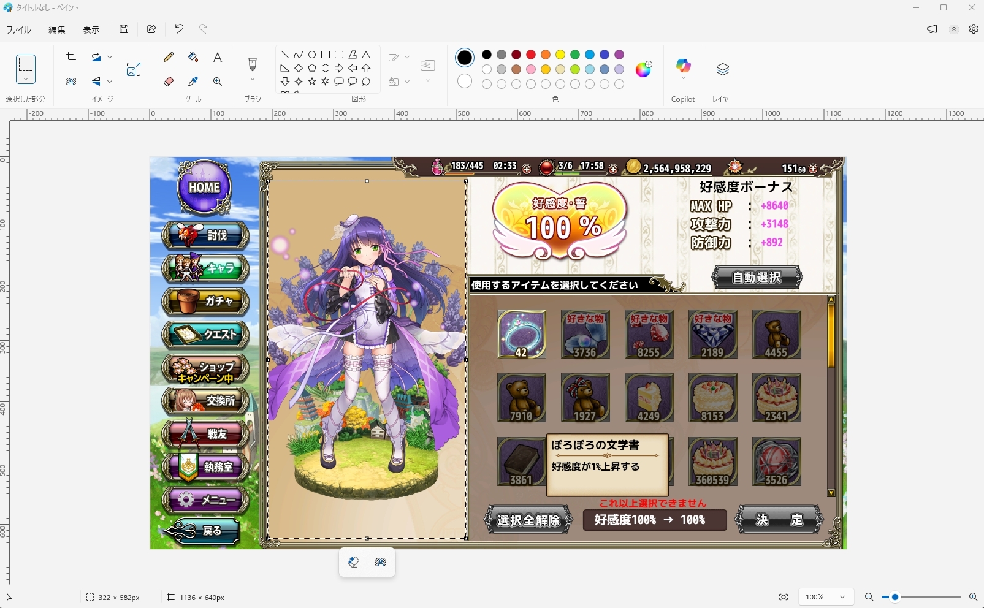
Task: Open the 編集 menu
Action: coord(57,29)
